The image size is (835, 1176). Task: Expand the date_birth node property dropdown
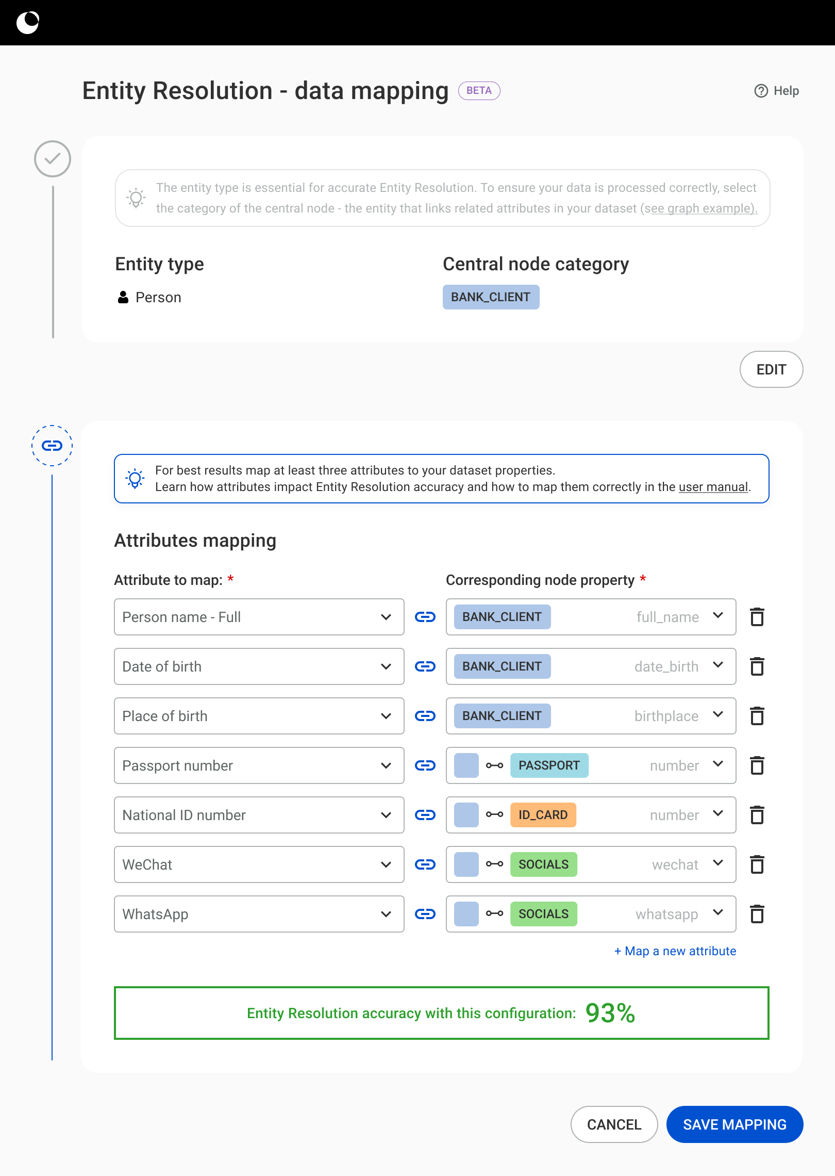pyautogui.click(x=591, y=666)
